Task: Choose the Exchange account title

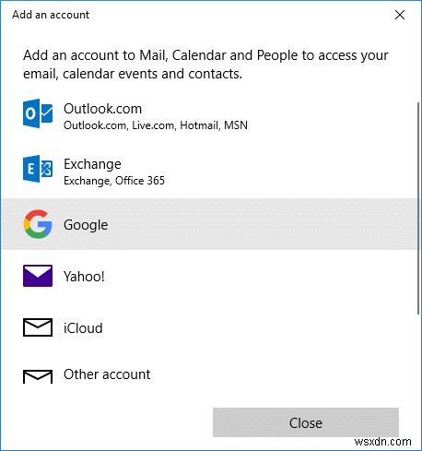Action: [x=92, y=164]
